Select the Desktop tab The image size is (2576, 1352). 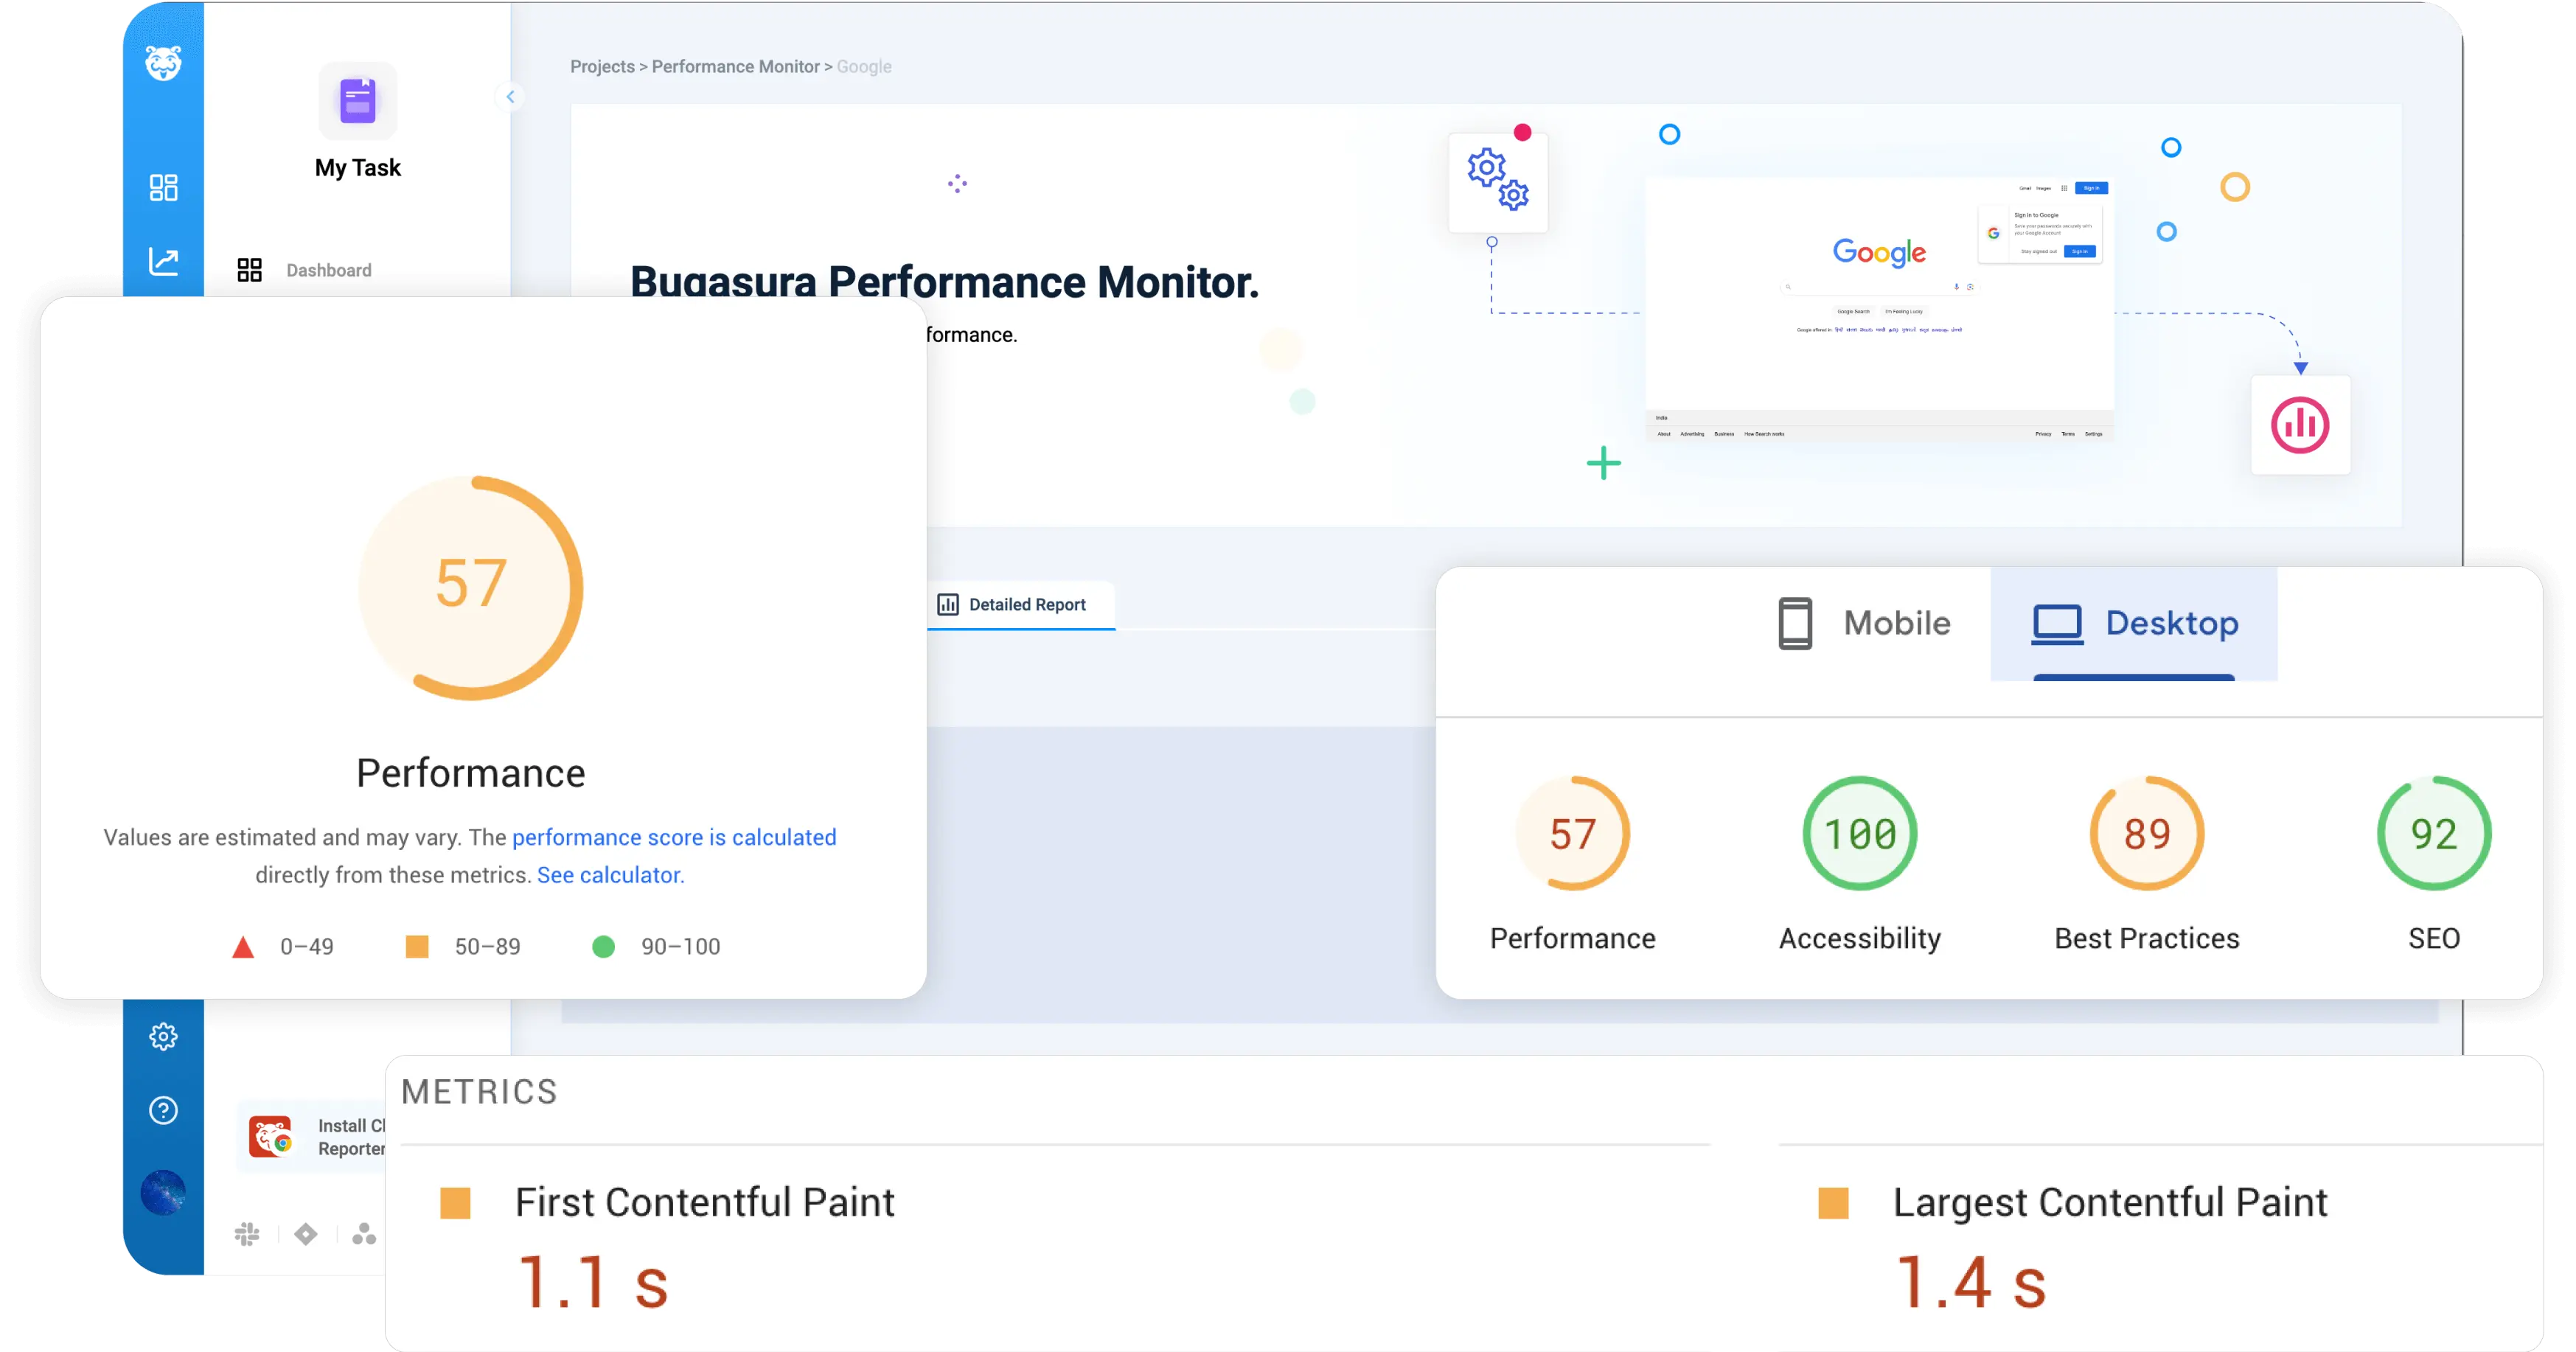pos(2135,623)
